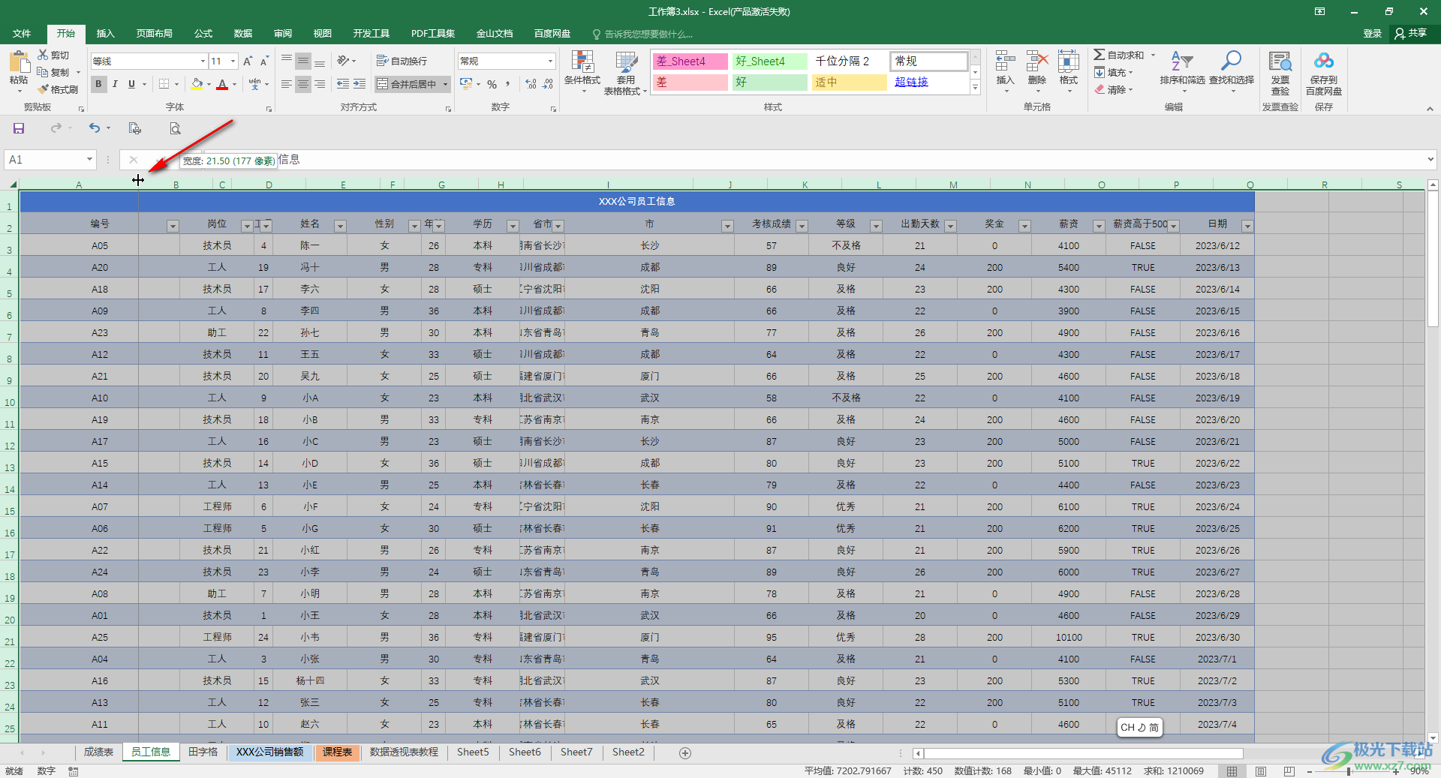Click the 登录 sign-in button
Viewport: 1441px width, 778px height.
(1373, 33)
